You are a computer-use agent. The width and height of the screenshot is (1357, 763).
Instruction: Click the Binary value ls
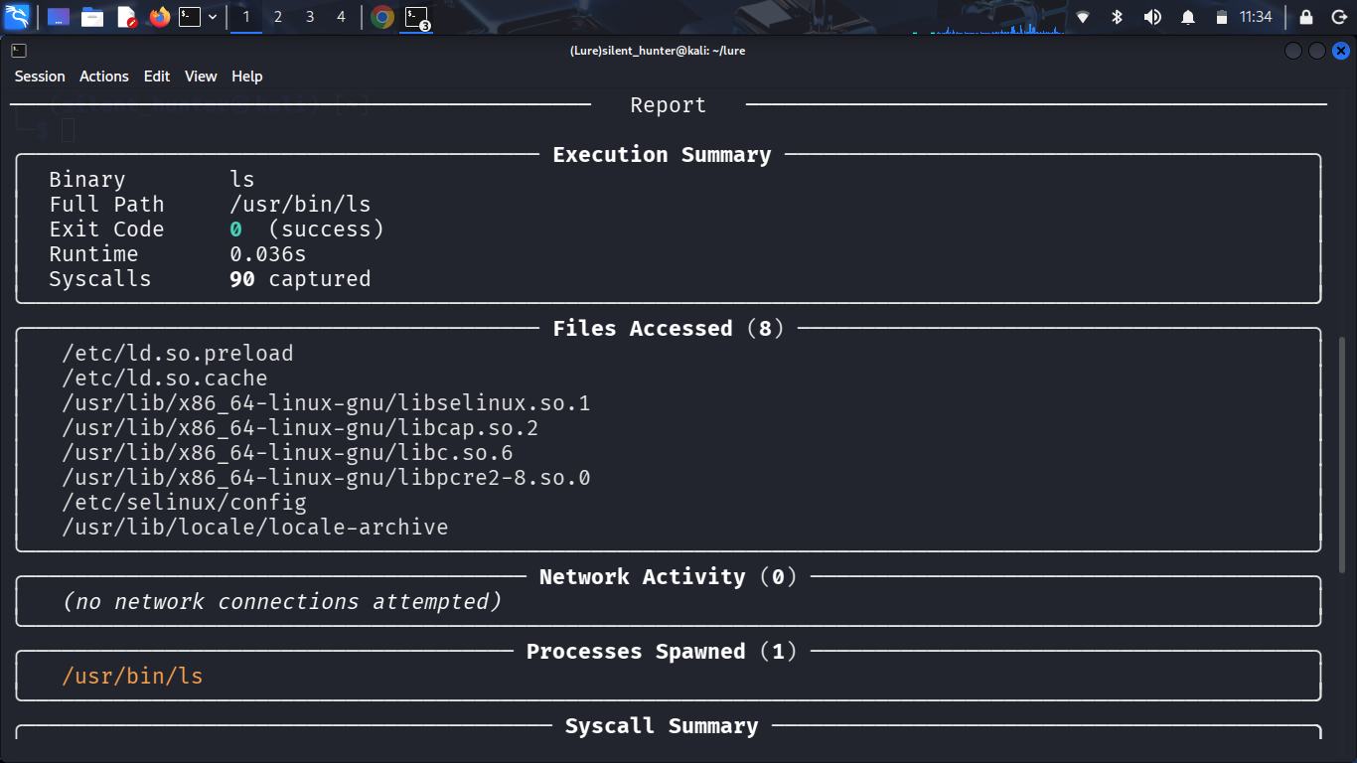(x=242, y=180)
